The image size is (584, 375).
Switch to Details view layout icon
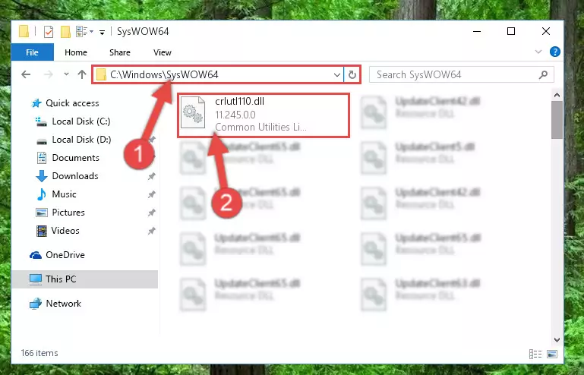pos(535,355)
